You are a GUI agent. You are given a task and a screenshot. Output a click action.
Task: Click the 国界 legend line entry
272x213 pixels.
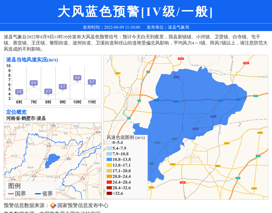pyautogui.click(x=17, y=194)
